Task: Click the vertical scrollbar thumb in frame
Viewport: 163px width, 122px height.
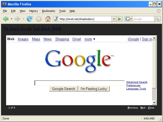Action: (154, 64)
